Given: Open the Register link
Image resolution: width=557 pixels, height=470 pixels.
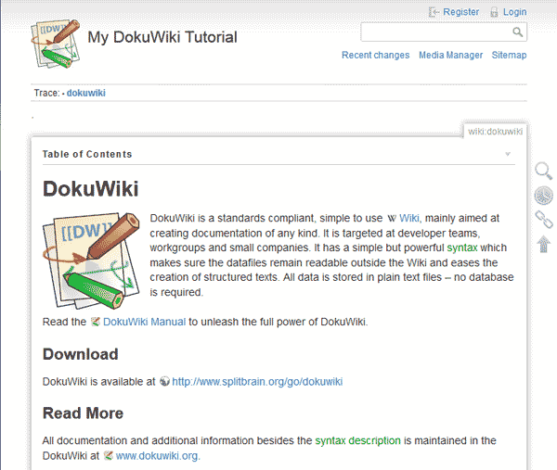Looking at the screenshot, I should pos(460,12).
